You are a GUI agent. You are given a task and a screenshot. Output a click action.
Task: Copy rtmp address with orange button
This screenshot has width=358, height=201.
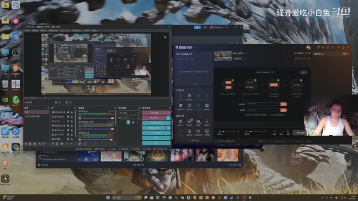click(284, 104)
